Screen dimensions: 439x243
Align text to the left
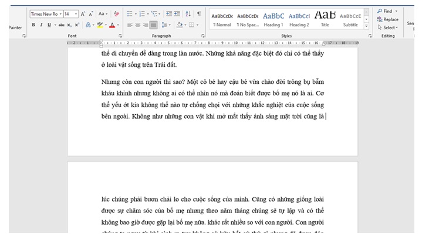pos(130,25)
